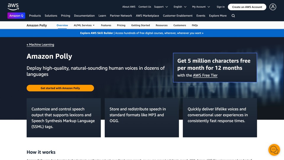Switch to the Resources tab

click(x=162, y=25)
